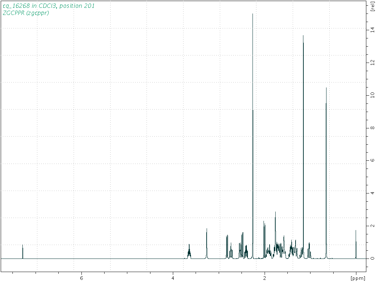This screenshot has width=377, height=282.
Task: Click the '8' intensity tick label
Action: [x=373, y=128]
